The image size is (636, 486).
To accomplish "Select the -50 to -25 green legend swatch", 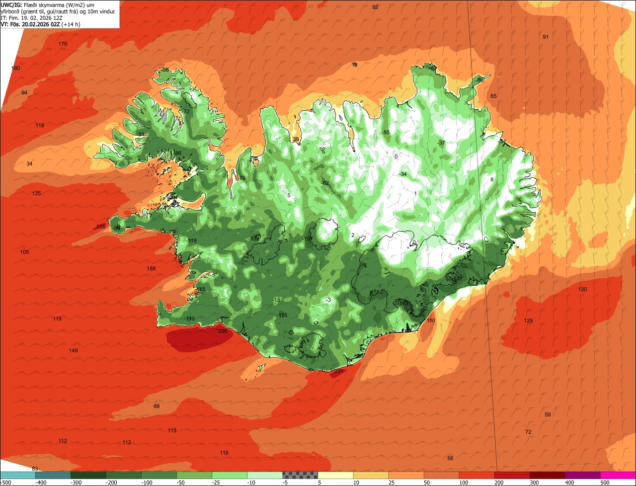I will click(194, 475).
